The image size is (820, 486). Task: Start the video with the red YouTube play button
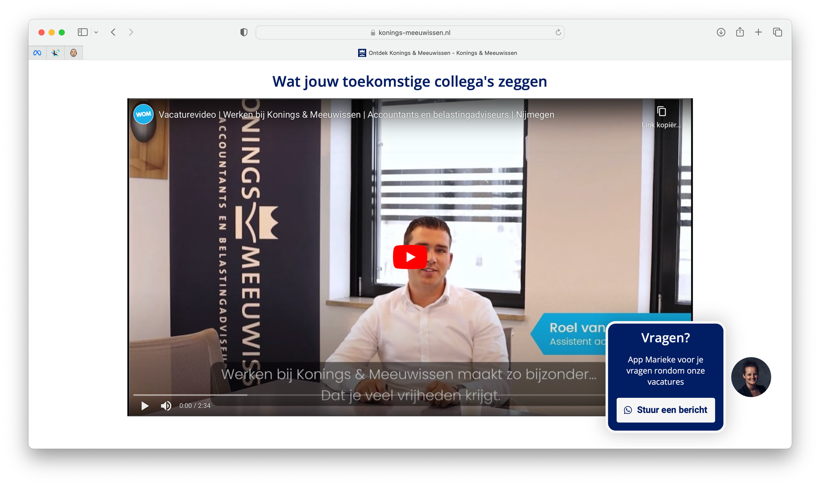coord(410,257)
